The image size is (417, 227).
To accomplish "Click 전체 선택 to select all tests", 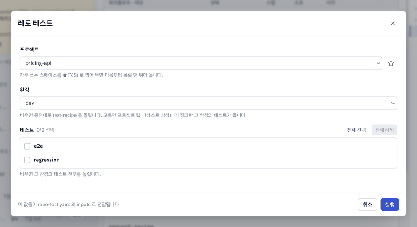I will click(x=356, y=130).
